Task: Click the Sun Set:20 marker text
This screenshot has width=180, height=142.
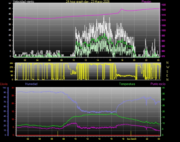Action: tap(132, 139)
